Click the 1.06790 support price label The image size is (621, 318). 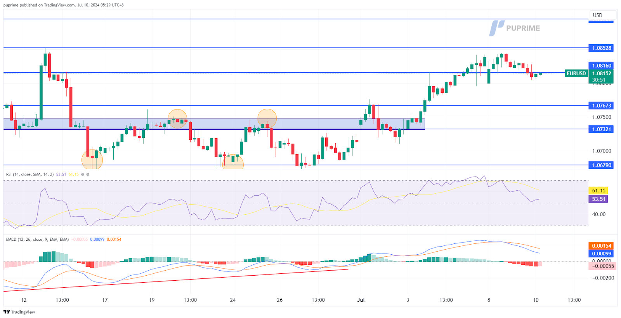pos(601,165)
